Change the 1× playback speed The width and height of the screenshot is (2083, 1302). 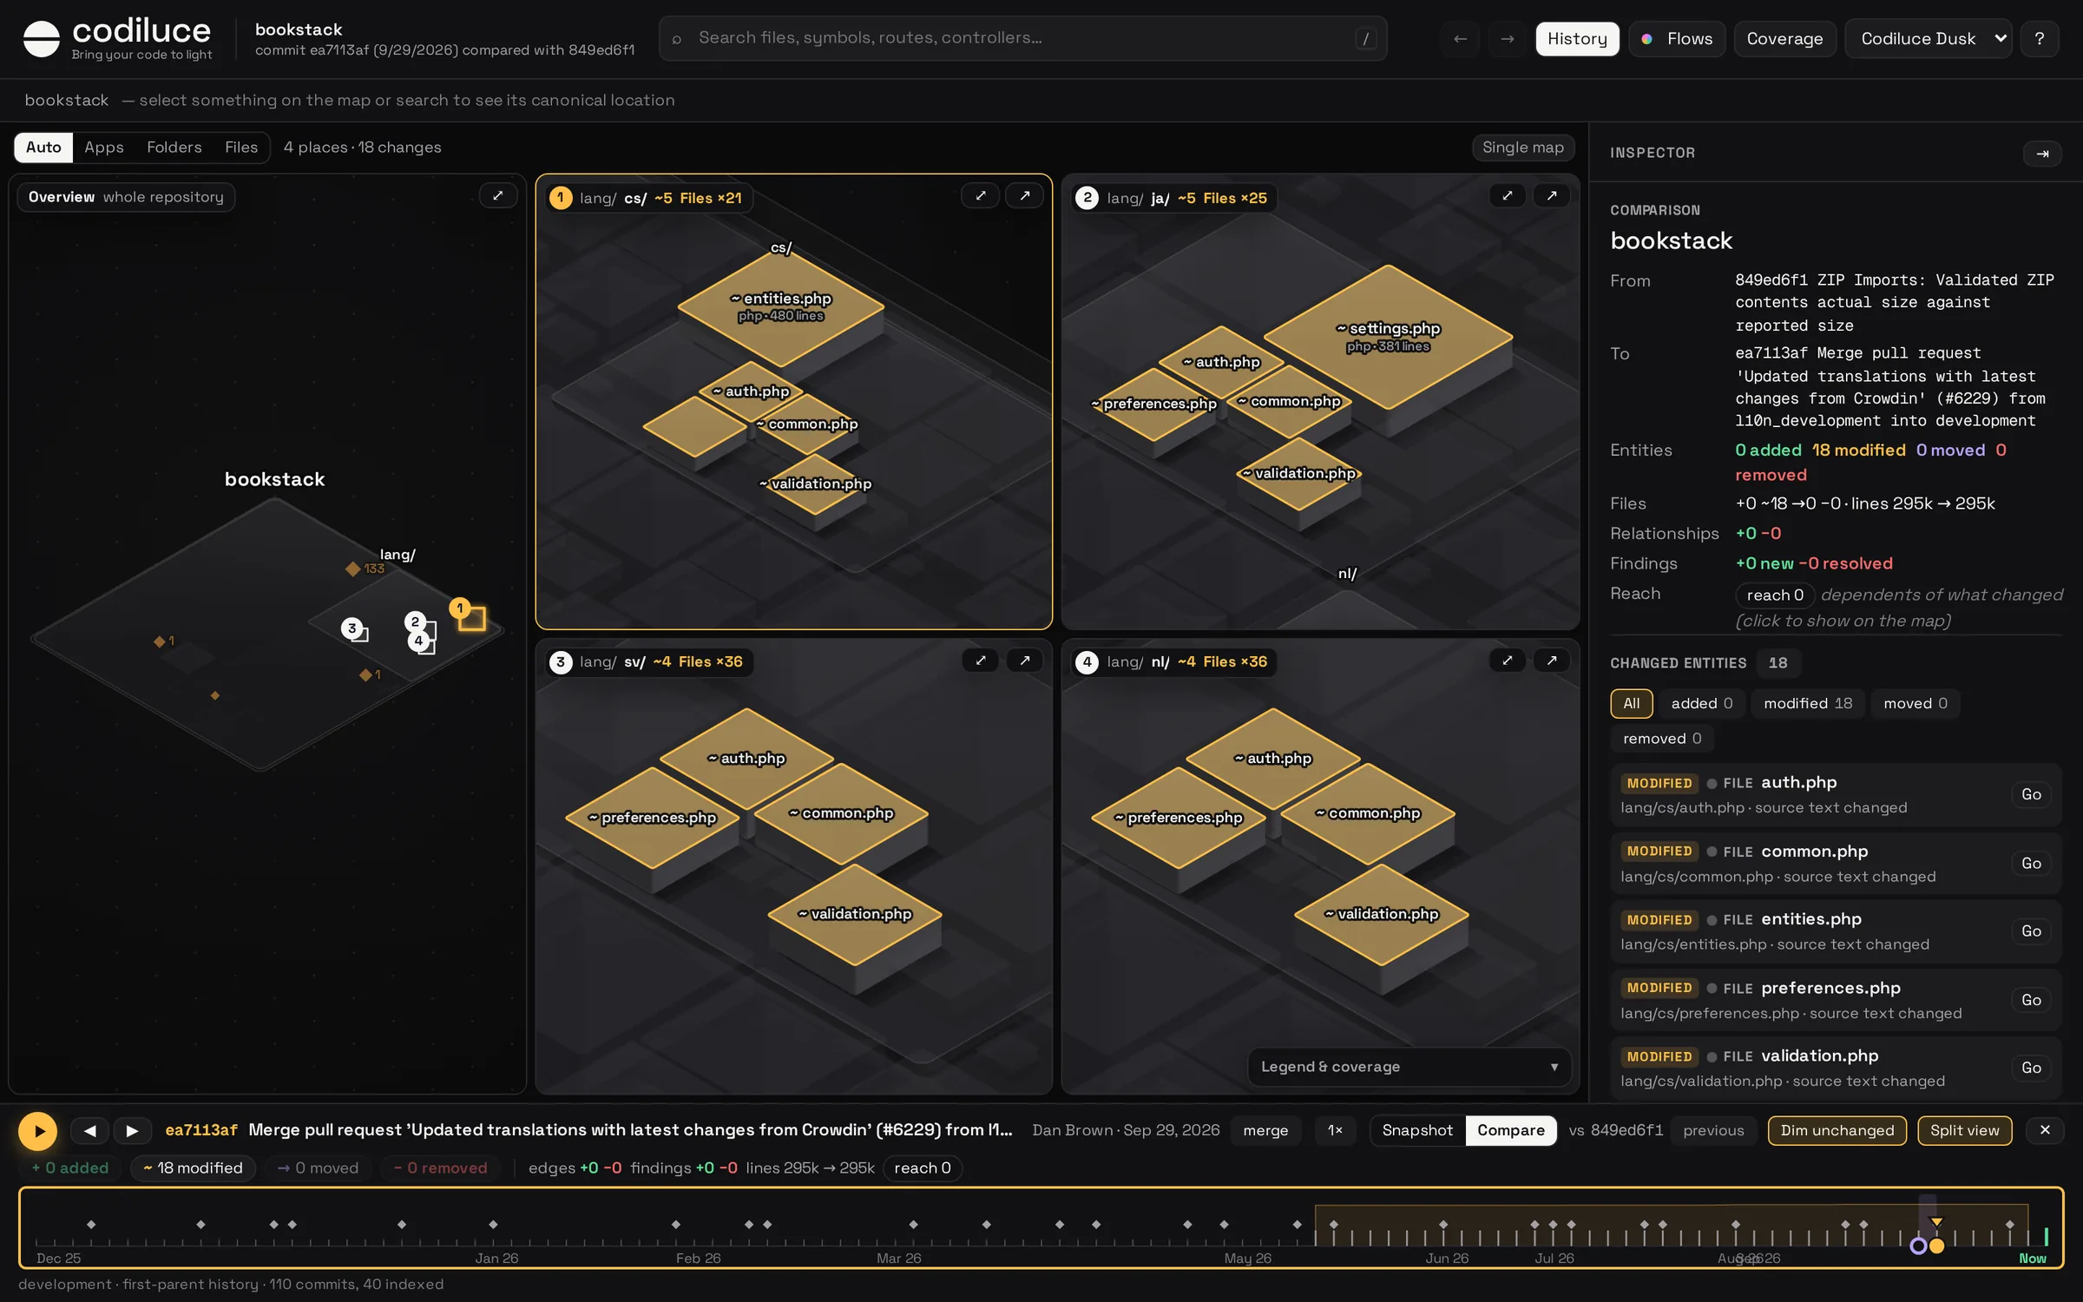pyautogui.click(x=1335, y=1130)
